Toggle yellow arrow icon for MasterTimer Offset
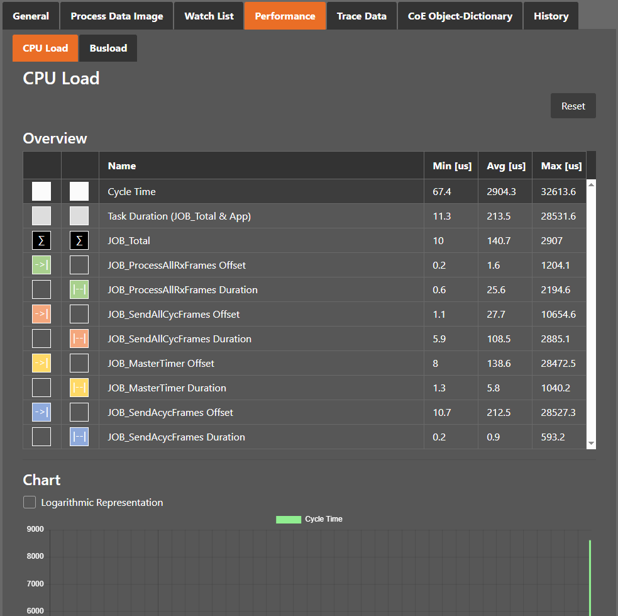618x616 pixels. point(41,363)
